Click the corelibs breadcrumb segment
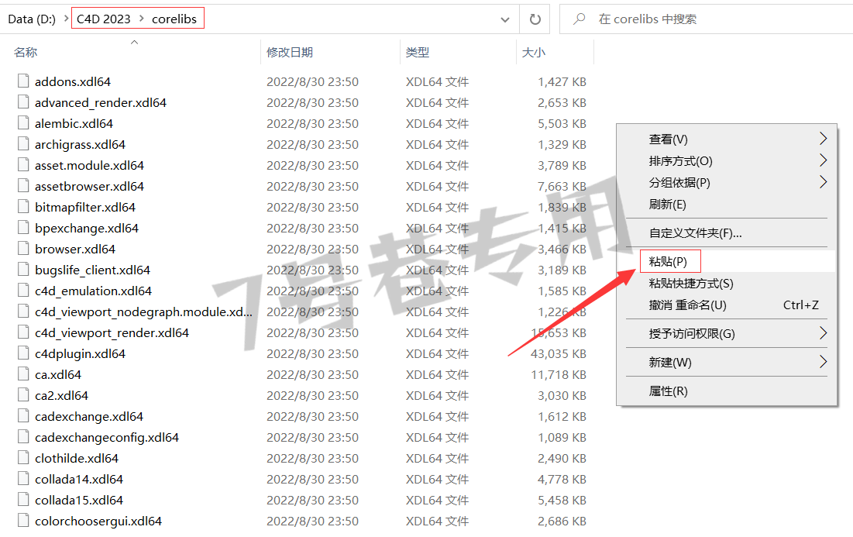The height and width of the screenshot is (537, 853). 174,19
